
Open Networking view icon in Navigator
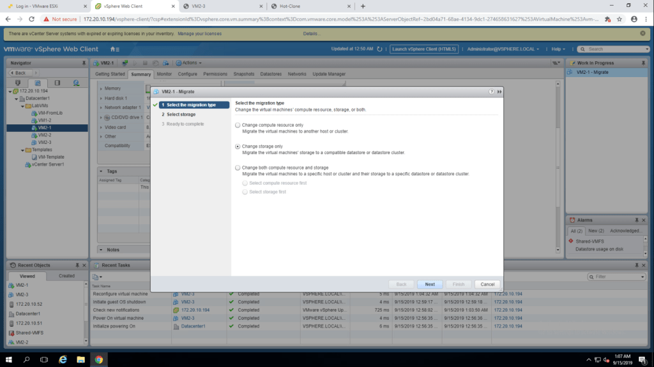coord(76,83)
